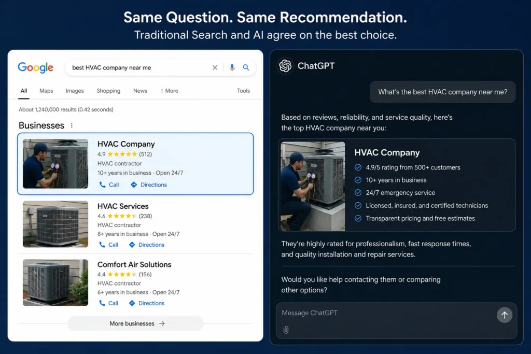
Task: Get Directions to HVAC Services
Action: pyautogui.click(x=147, y=245)
